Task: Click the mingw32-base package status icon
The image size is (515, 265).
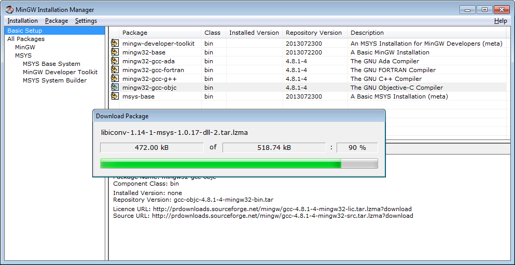Action: 115,52
